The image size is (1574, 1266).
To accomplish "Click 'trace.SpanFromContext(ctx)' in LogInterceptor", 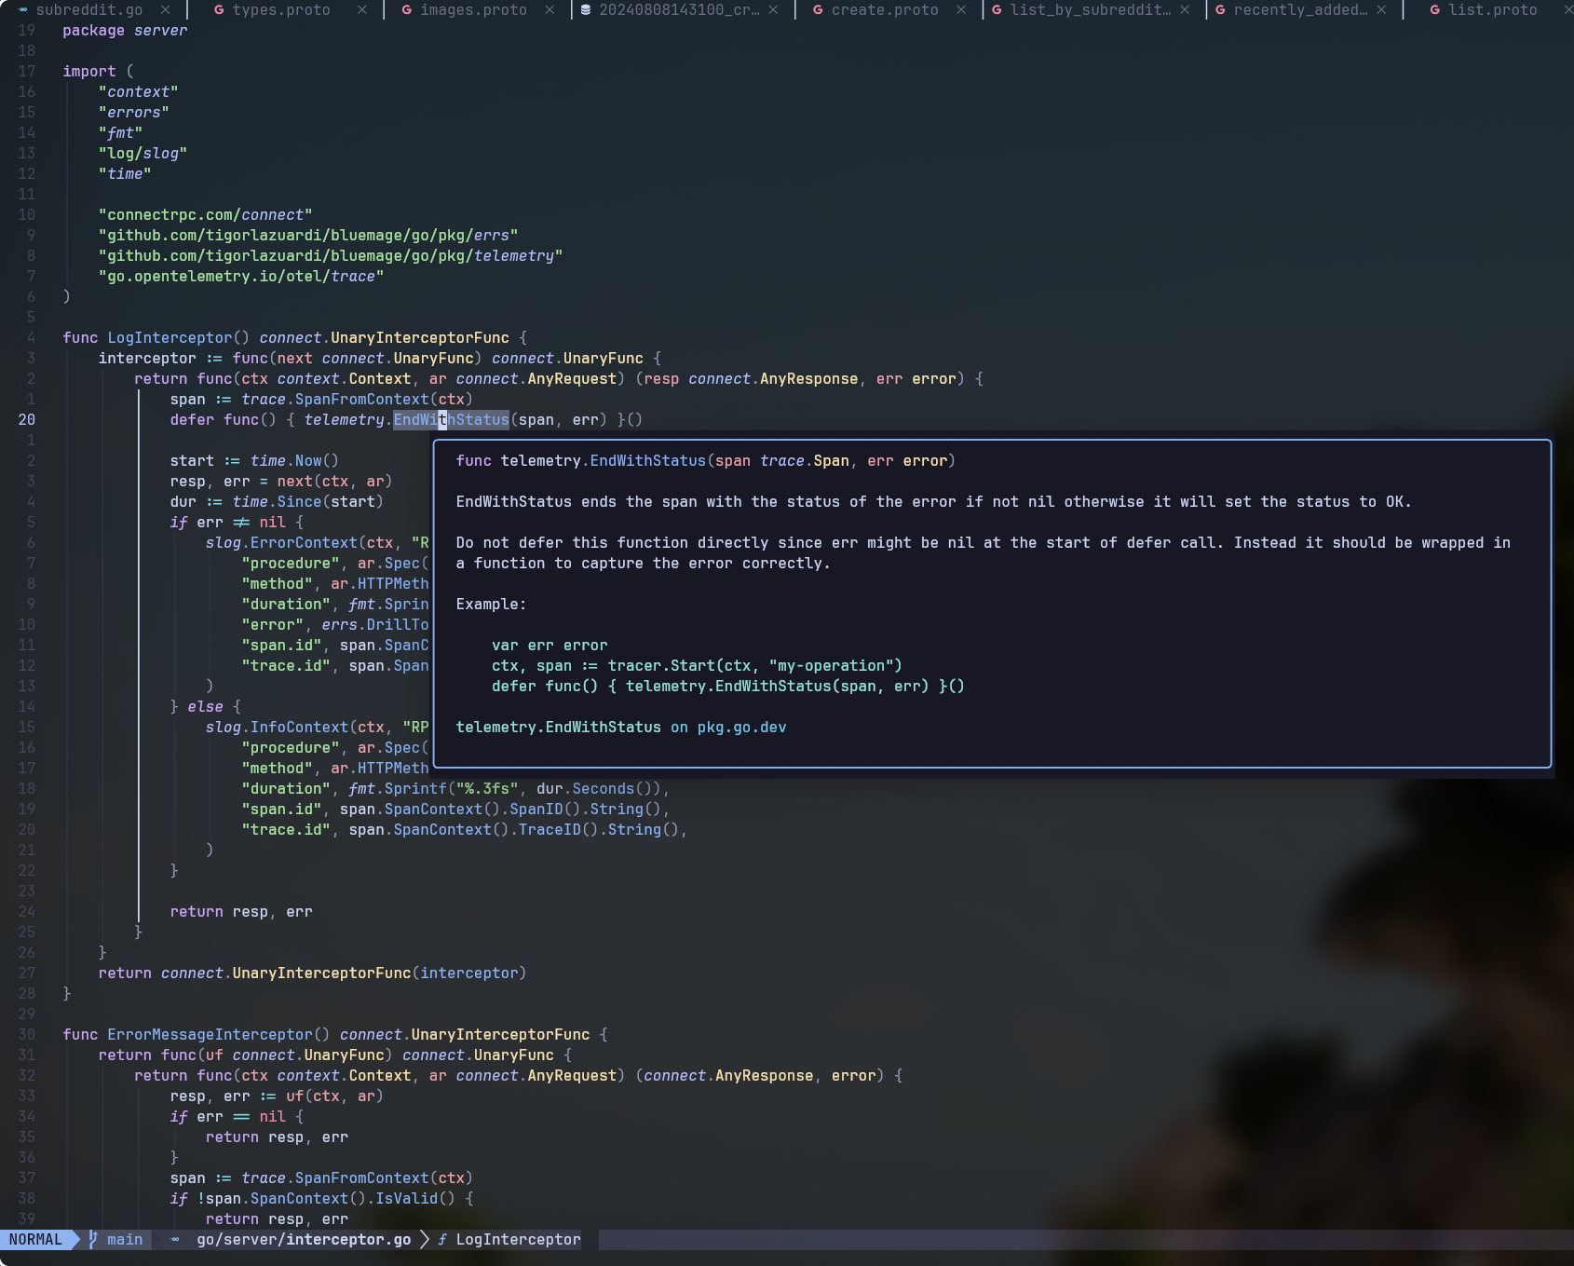I will [x=357, y=399].
